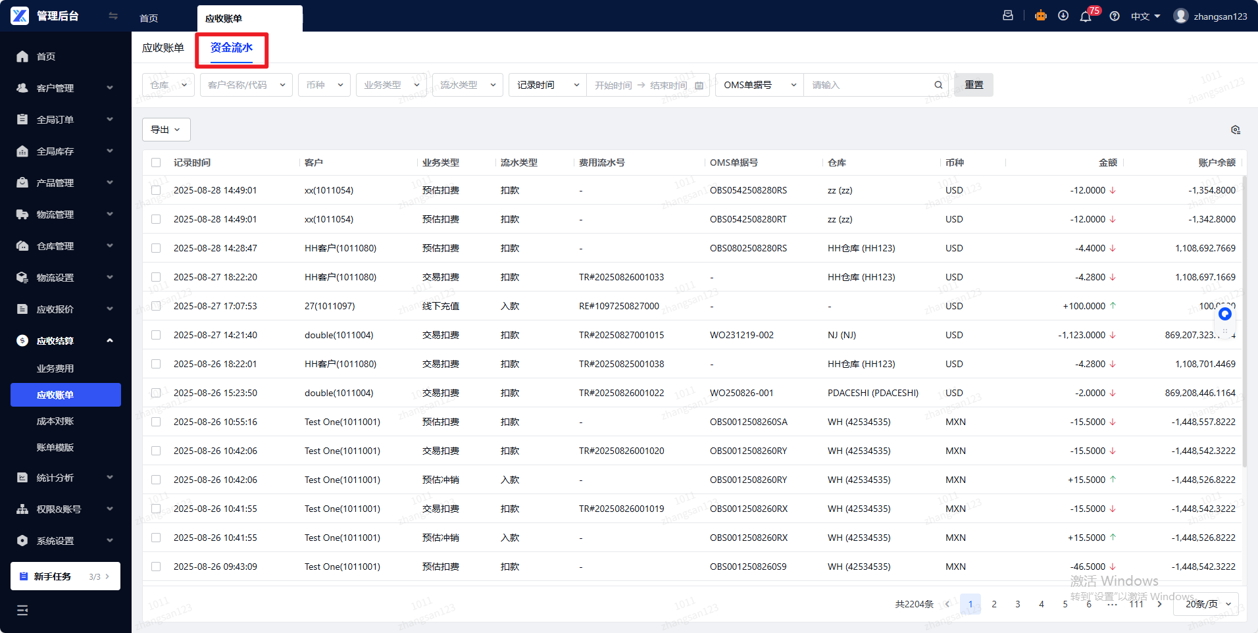Click the search magnifier in OMS input
The width and height of the screenshot is (1258, 633).
[938, 85]
